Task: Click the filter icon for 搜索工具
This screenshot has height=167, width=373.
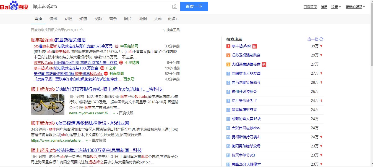Action: pos(164,30)
